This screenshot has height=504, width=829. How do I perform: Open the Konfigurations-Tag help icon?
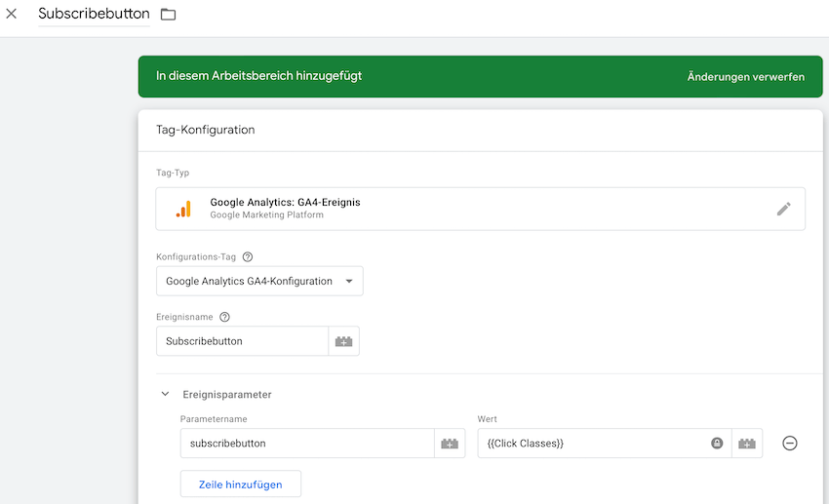248,257
